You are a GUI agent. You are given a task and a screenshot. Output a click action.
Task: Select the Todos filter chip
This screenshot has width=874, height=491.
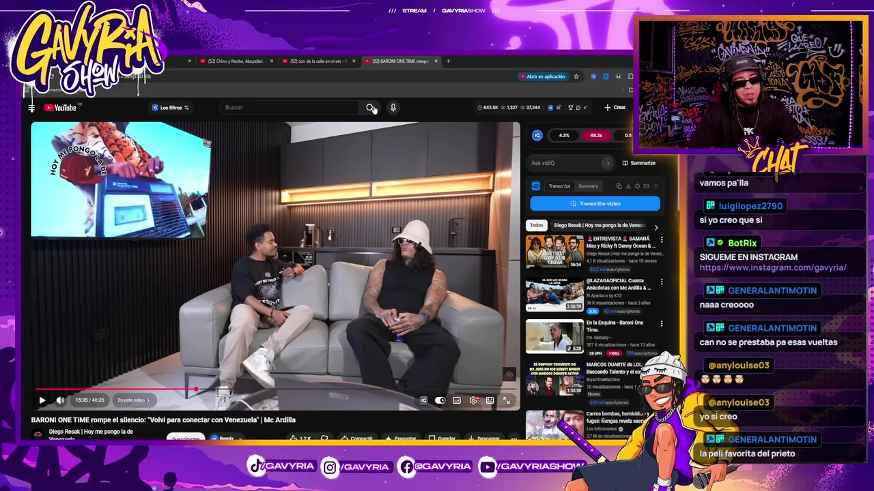pos(537,225)
